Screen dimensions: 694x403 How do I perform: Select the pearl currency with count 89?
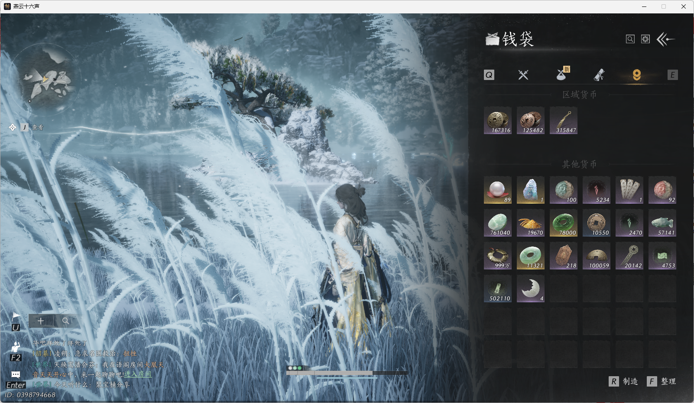497,190
